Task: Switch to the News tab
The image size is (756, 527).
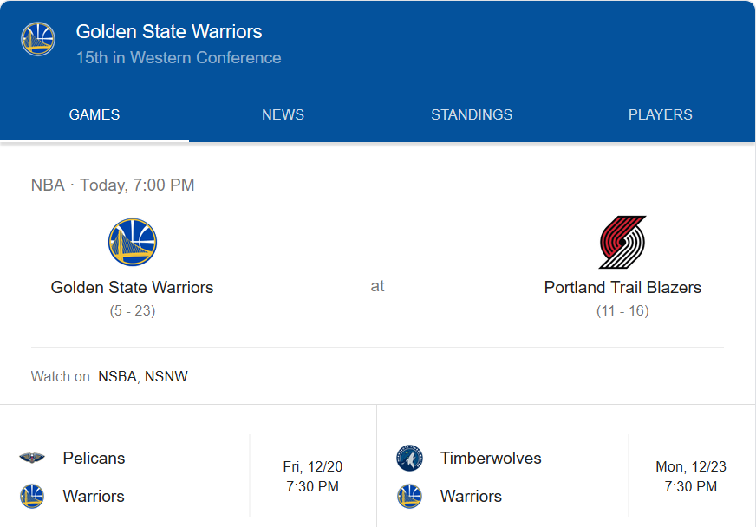Action: coord(283,114)
